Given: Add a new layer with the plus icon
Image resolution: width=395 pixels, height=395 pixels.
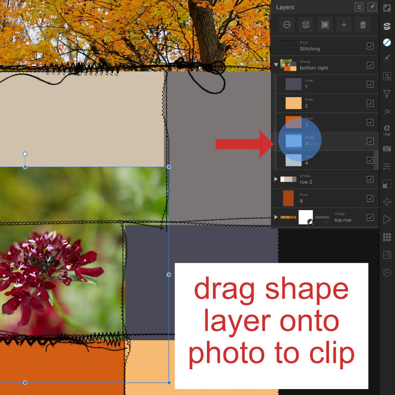Looking at the screenshot, I should (x=344, y=24).
